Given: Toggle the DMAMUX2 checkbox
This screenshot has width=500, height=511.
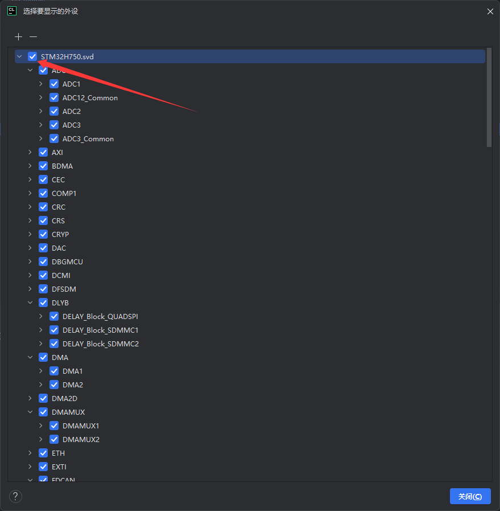Looking at the screenshot, I should click(54, 440).
